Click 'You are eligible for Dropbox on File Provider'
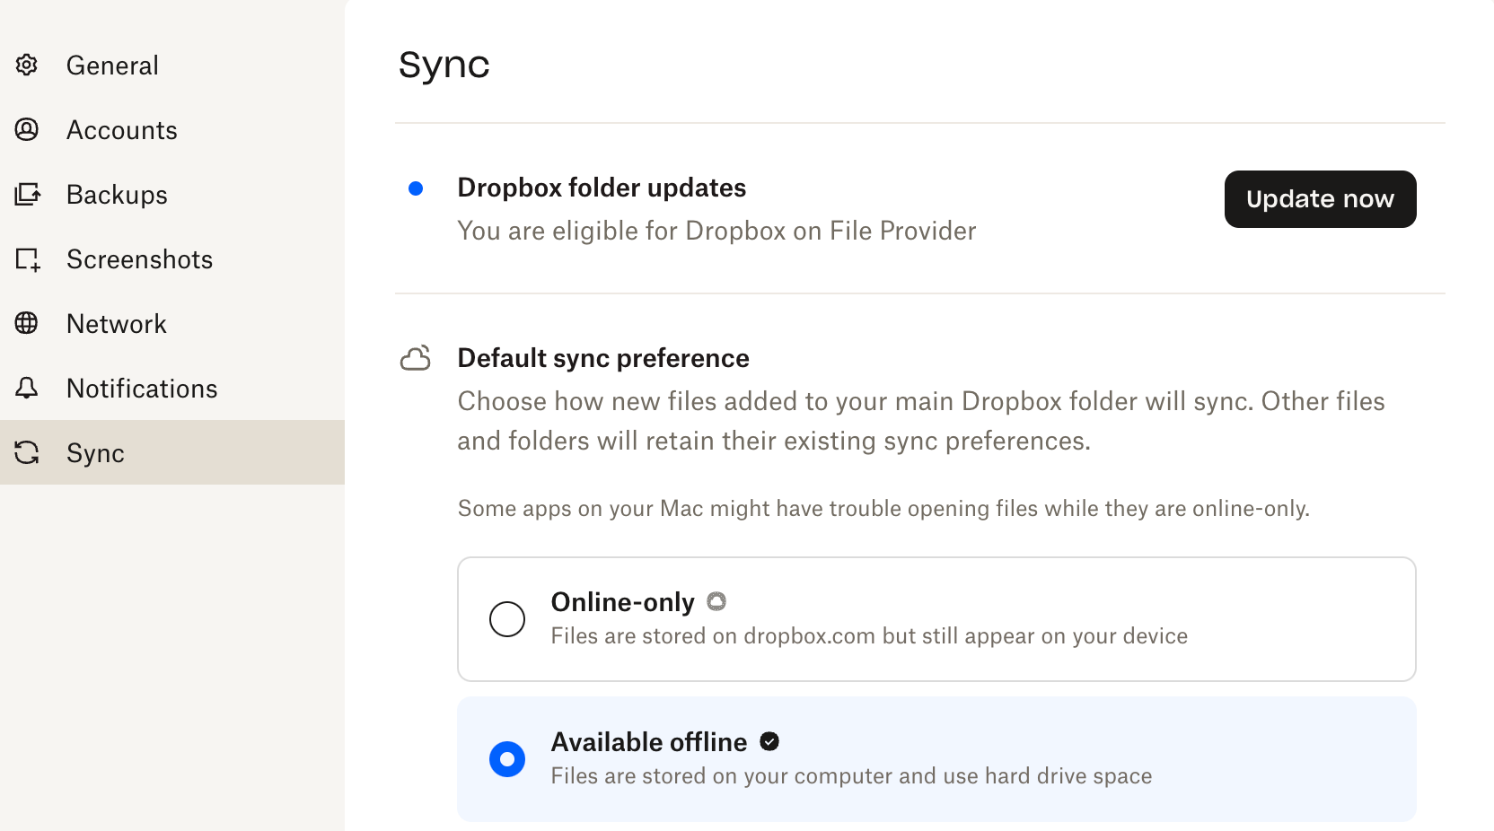 coord(716,231)
